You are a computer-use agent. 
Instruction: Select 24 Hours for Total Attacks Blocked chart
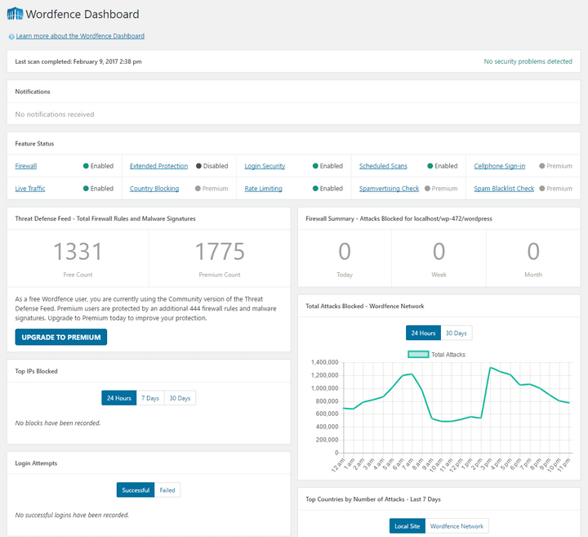pos(423,333)
